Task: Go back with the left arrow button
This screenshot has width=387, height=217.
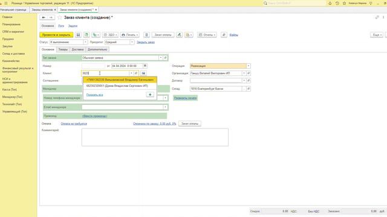Action: pyautogui.click(x=44, y=17)
